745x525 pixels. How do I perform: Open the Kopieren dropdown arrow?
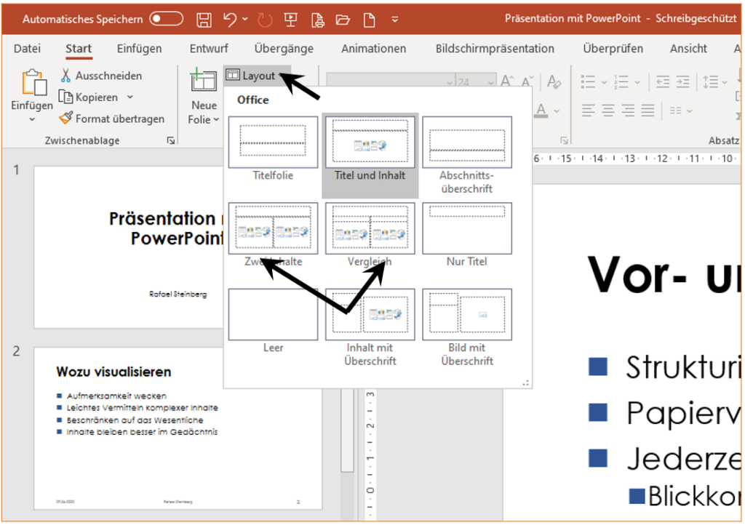[130, 97]
